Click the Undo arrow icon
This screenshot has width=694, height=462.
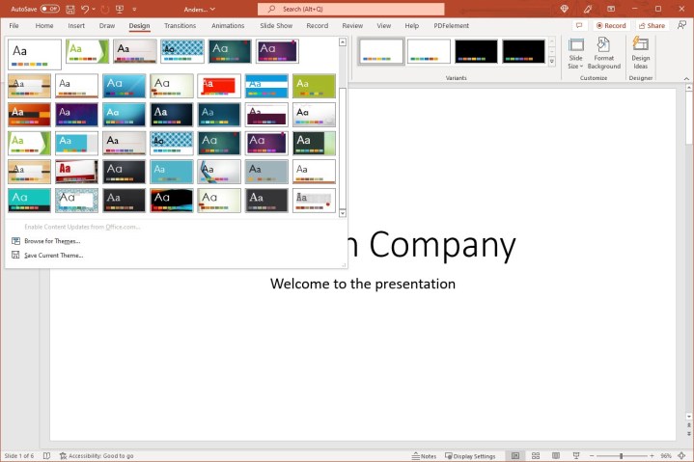(84, 9)
